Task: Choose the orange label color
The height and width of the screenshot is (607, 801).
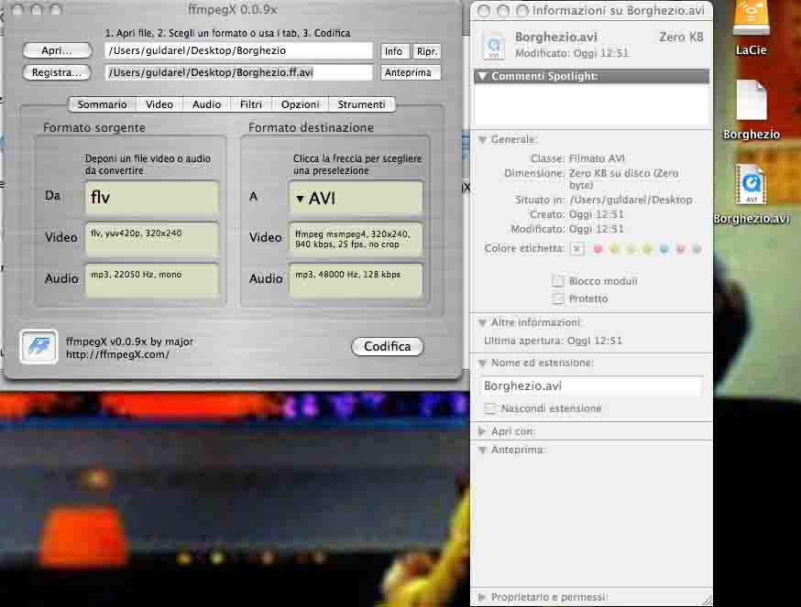Action: 615,249
